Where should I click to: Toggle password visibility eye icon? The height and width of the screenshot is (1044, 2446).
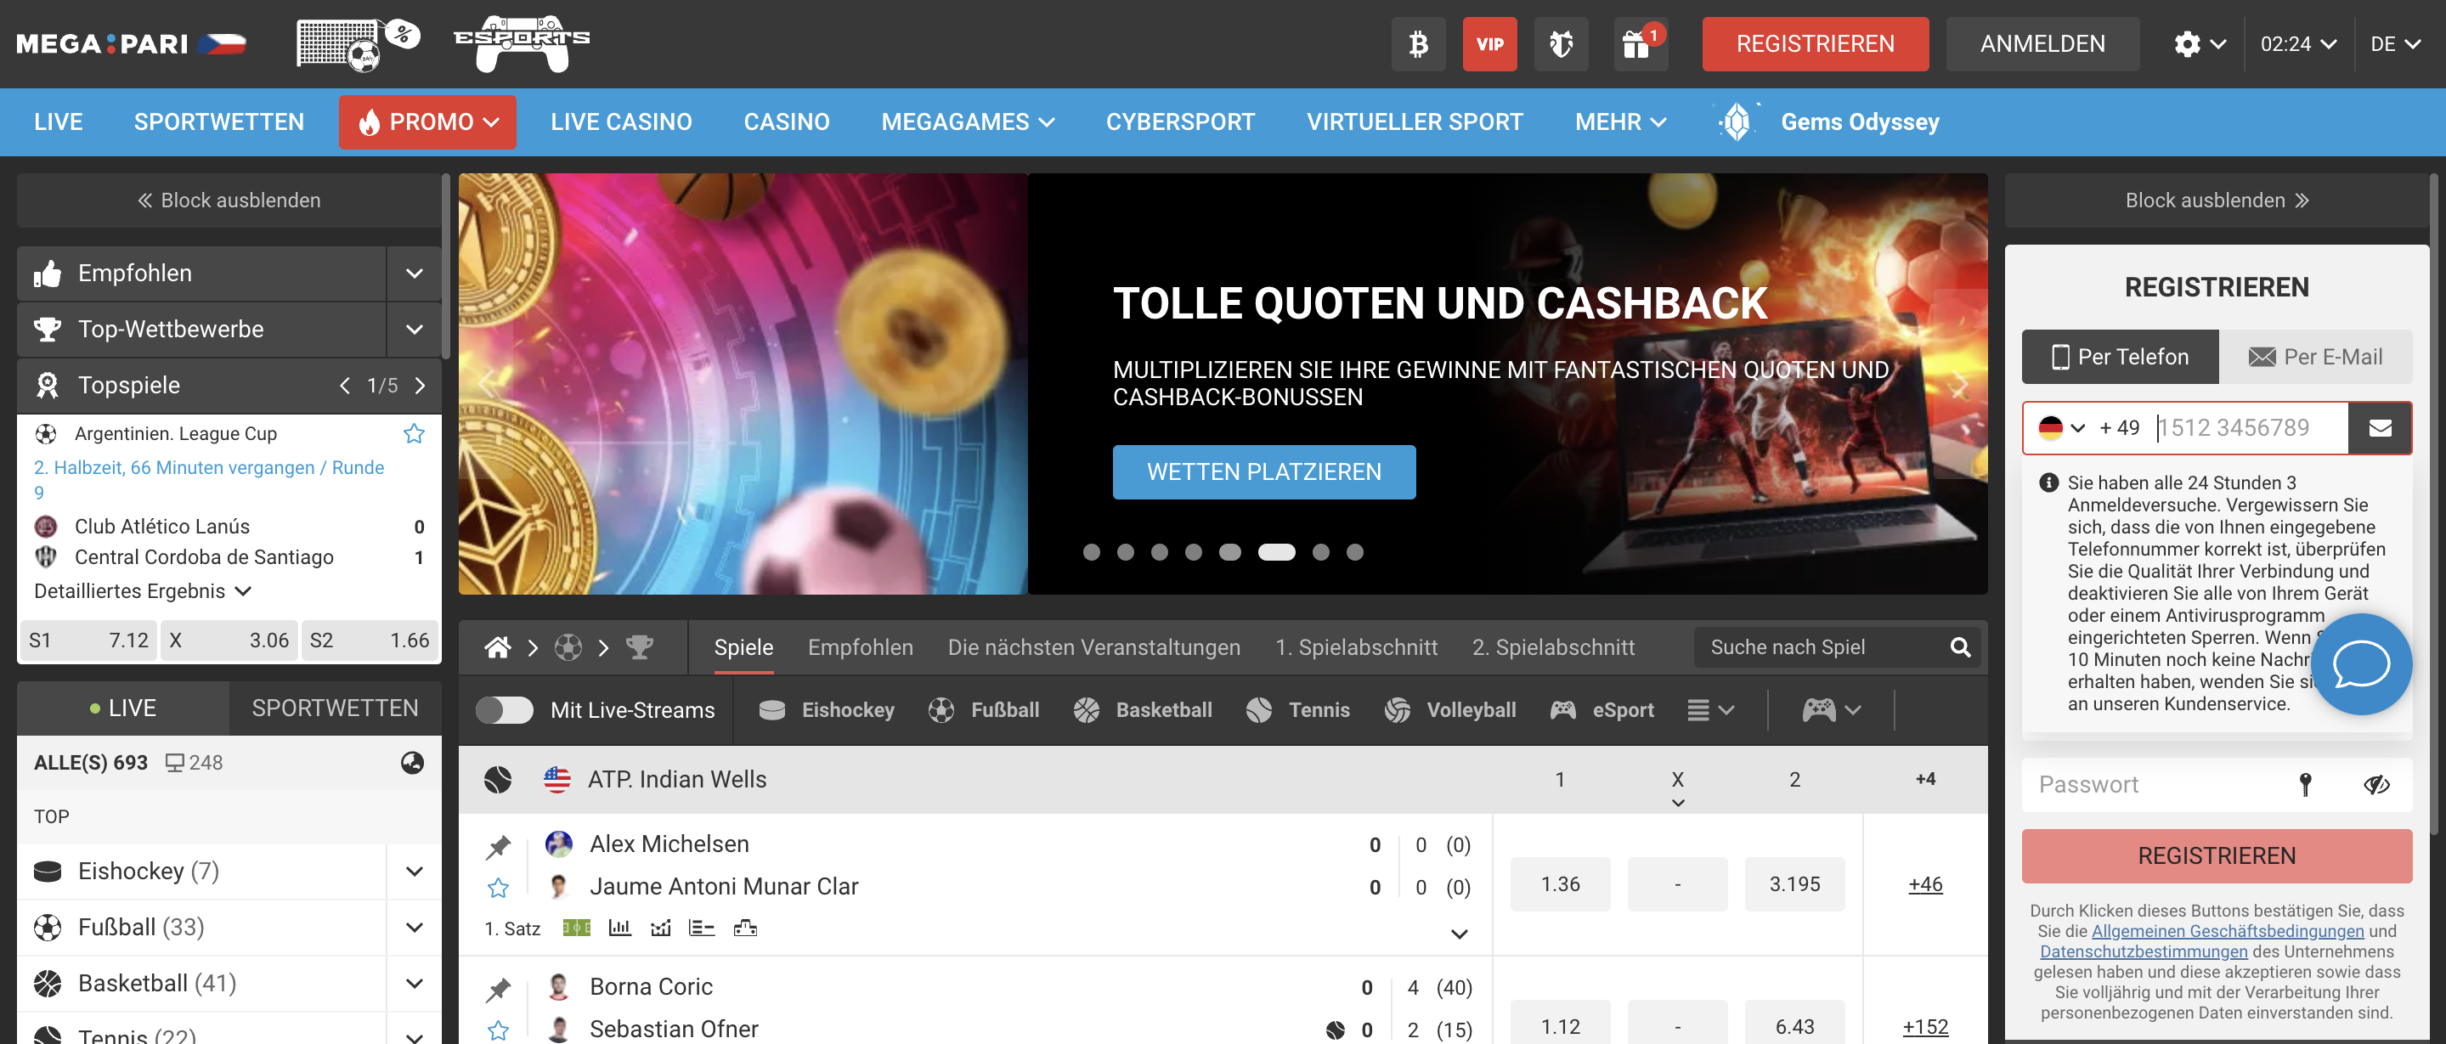point(2375,784)
